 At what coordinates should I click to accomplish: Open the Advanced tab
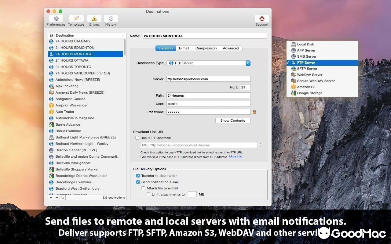pyautogui.click(x=231, y=48)
